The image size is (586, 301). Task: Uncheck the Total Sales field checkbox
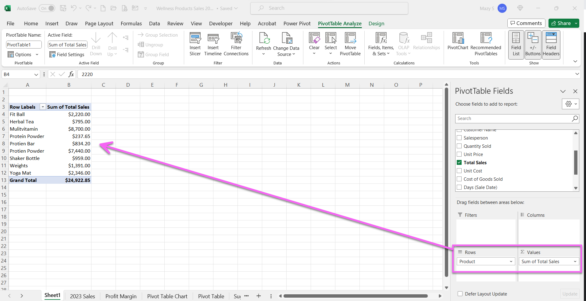click(459, 162)
